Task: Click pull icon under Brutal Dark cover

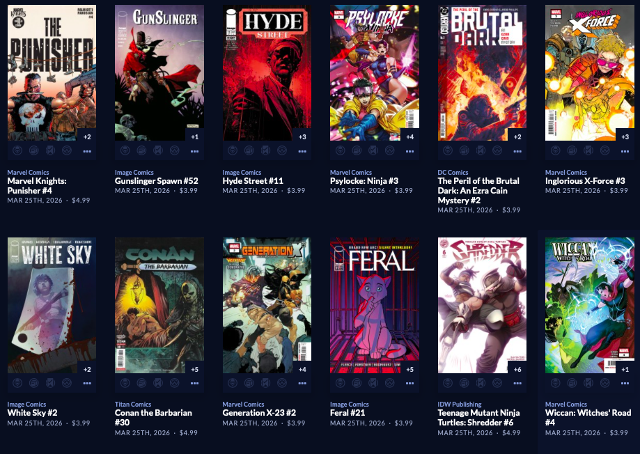Action: point(448,150)
